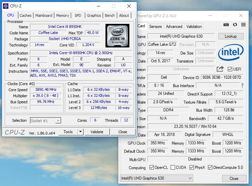Click the Code Name value Coffee Lake
252x186 pixels.
point(48,33)
